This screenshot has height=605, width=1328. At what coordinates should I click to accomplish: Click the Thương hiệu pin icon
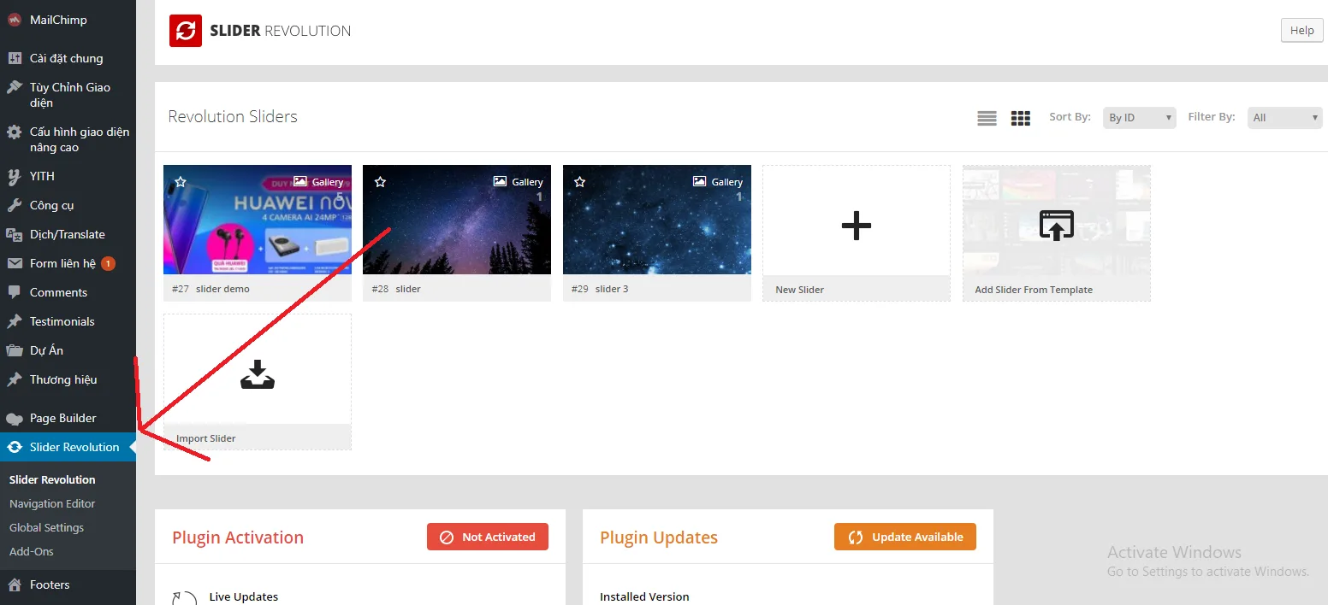(x=15, y=379)
